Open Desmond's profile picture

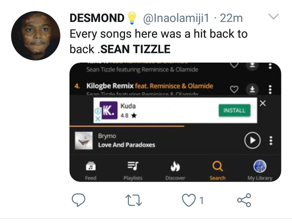click(x=36, y=36)
